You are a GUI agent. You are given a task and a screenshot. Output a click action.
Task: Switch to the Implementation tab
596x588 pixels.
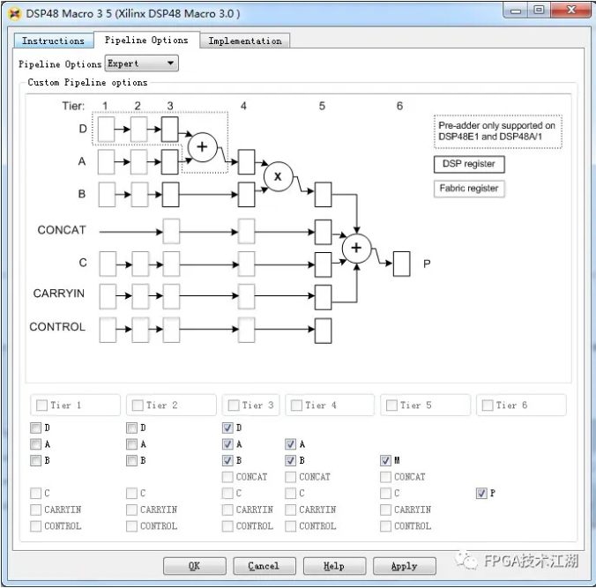[244, 41]
